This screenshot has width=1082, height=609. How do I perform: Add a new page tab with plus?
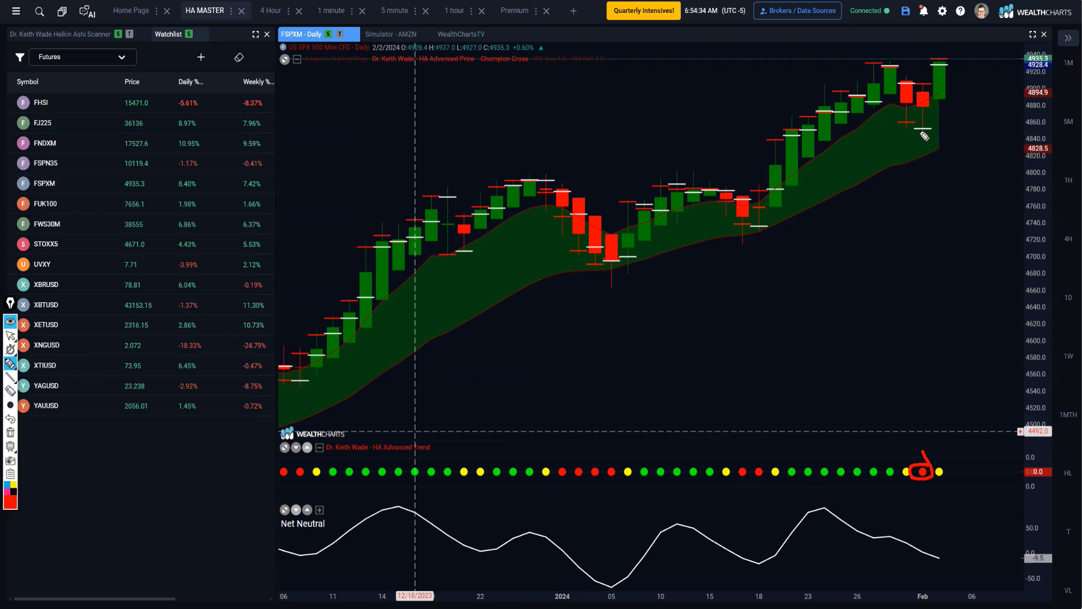tap(573, 11)
